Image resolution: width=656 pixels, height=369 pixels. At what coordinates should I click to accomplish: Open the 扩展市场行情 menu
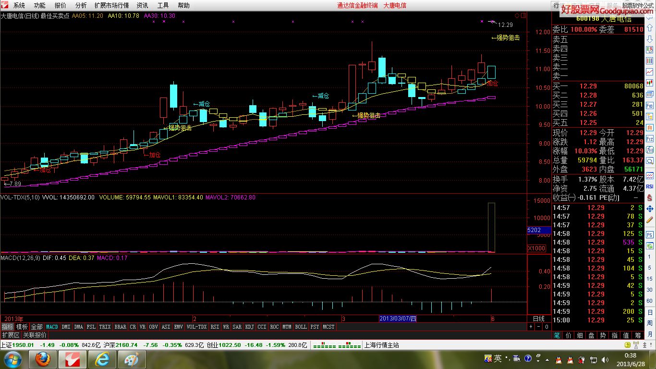coord(111,5)
